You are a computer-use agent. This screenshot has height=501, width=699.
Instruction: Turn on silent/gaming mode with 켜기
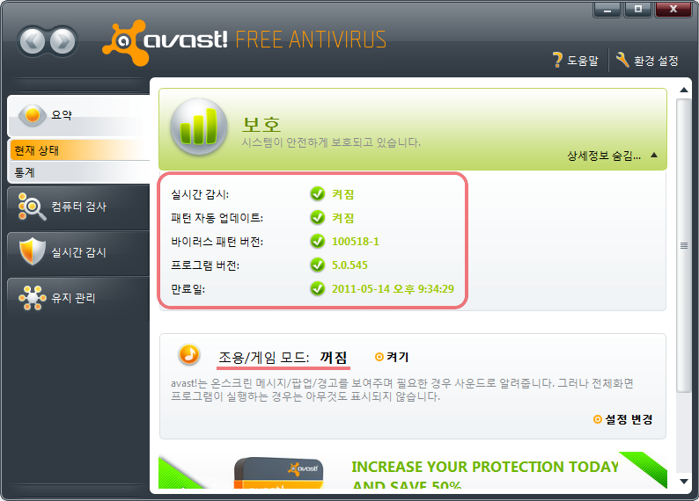pos(392,357)
